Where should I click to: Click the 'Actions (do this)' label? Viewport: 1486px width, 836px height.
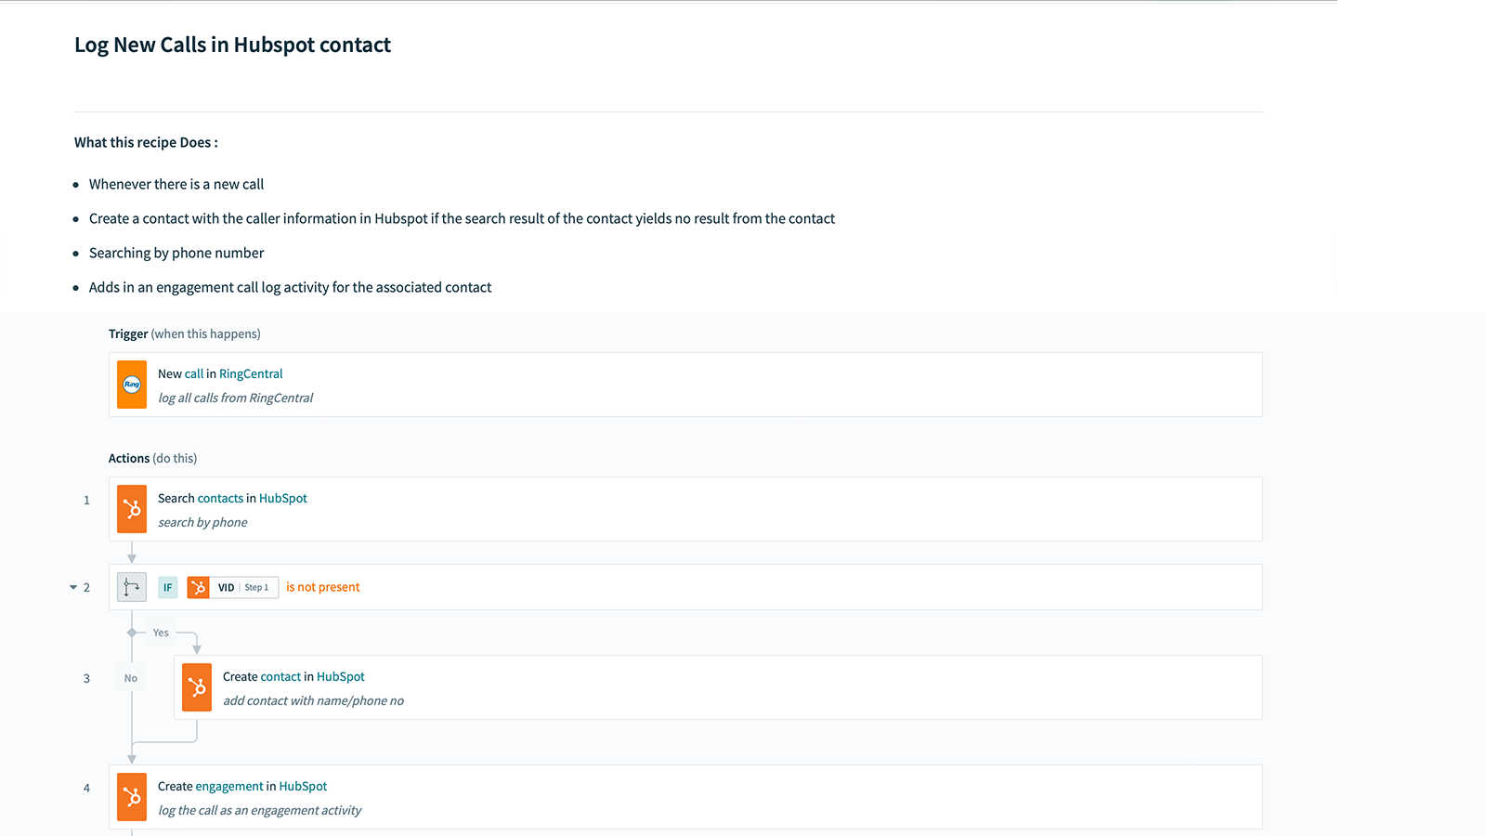click(152, 458)
